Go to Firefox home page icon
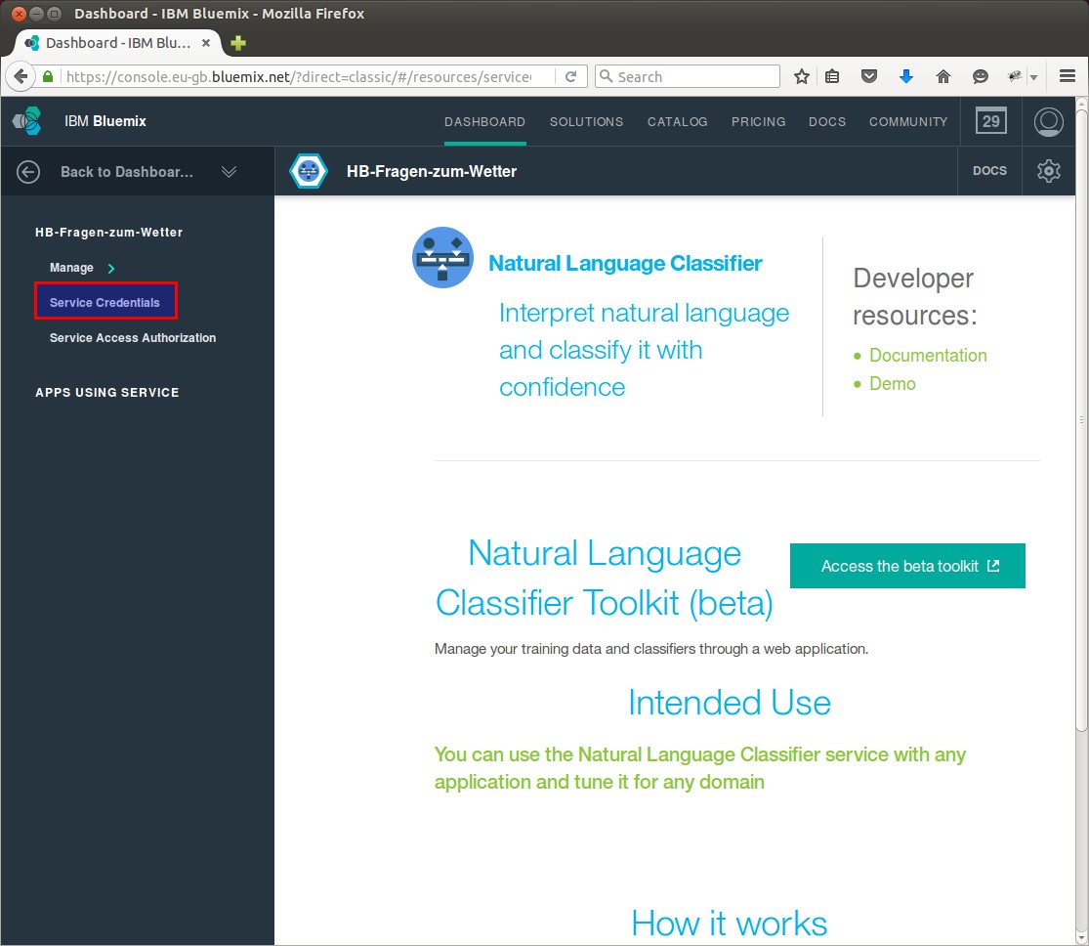This screenshot has width=1089, height=946. [942, 76]
